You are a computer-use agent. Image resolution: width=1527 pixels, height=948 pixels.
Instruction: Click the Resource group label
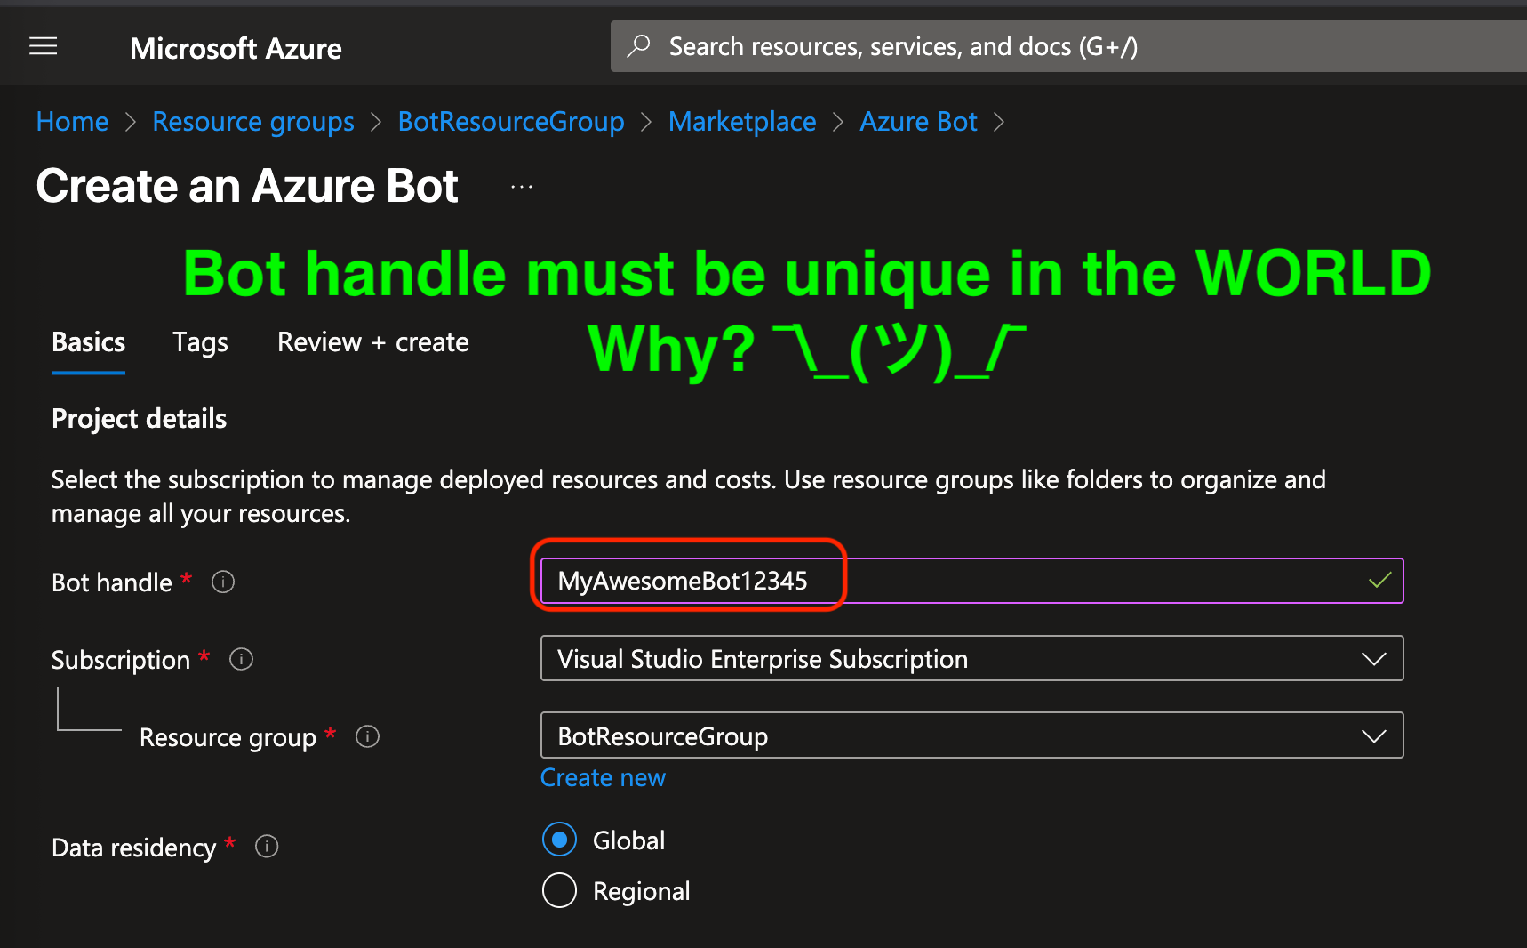228,737
